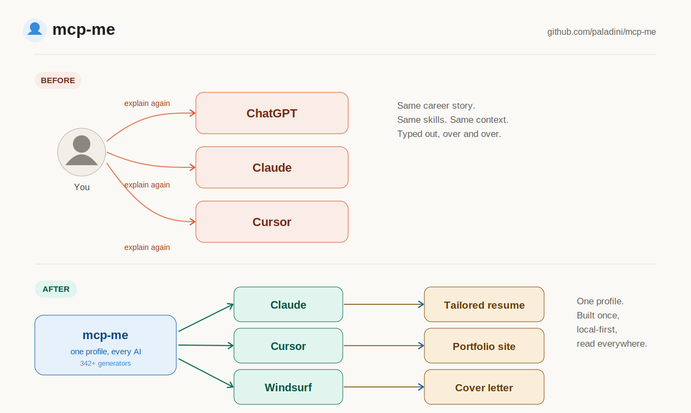691x413 pixels.
Task: Click the "You" caption under the avatar
Action: click(82, 187)
